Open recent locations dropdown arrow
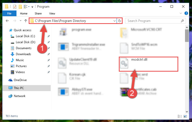This screenshot has width=192, height=122. tap(20, 20)
